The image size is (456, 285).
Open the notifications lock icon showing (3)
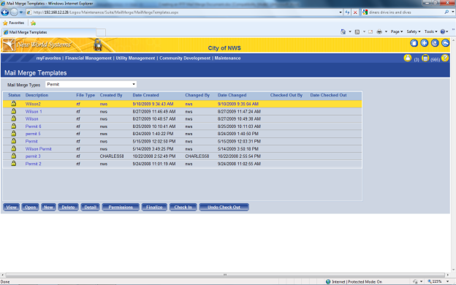pos(408,58)
